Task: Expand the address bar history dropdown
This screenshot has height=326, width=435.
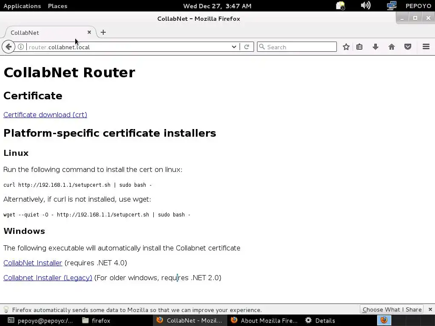Action: coord(234,47)
